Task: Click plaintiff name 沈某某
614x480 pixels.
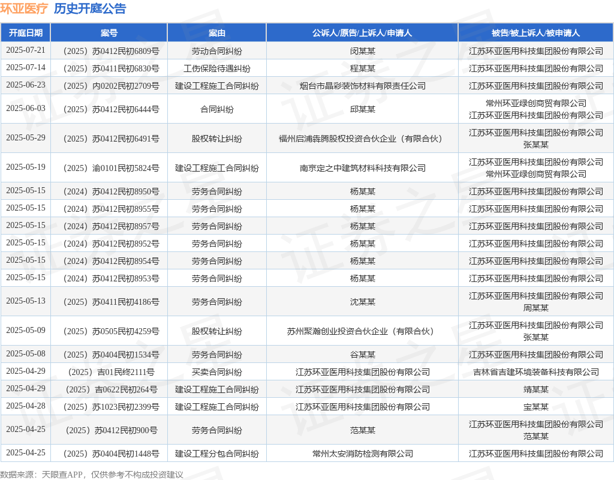Action: coord(362,302)
